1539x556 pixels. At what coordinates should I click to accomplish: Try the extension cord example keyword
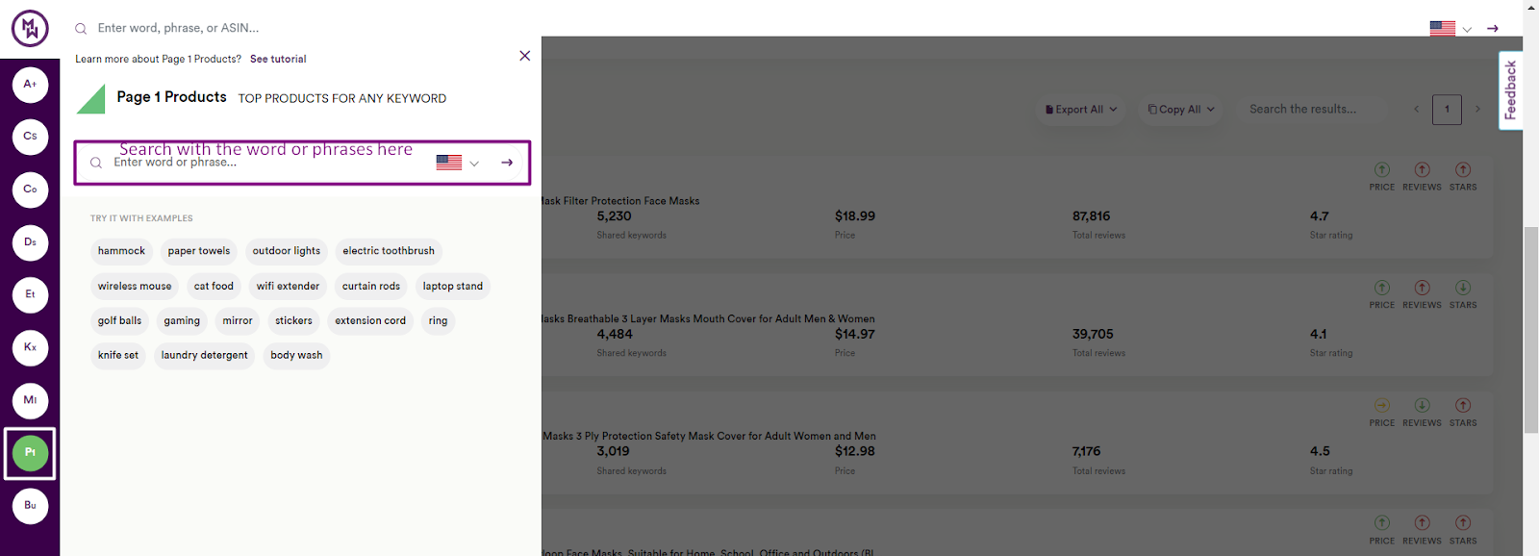pos(370,321)
